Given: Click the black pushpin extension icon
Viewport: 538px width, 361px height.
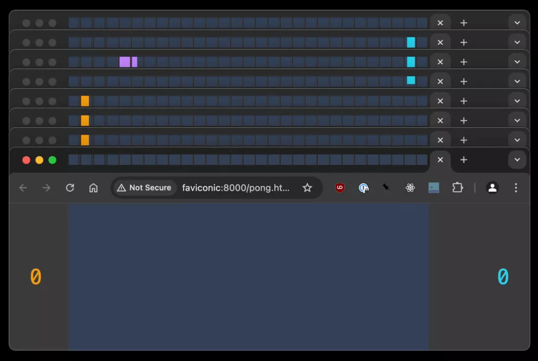Looking at the screenshot, I should point(387,187).
